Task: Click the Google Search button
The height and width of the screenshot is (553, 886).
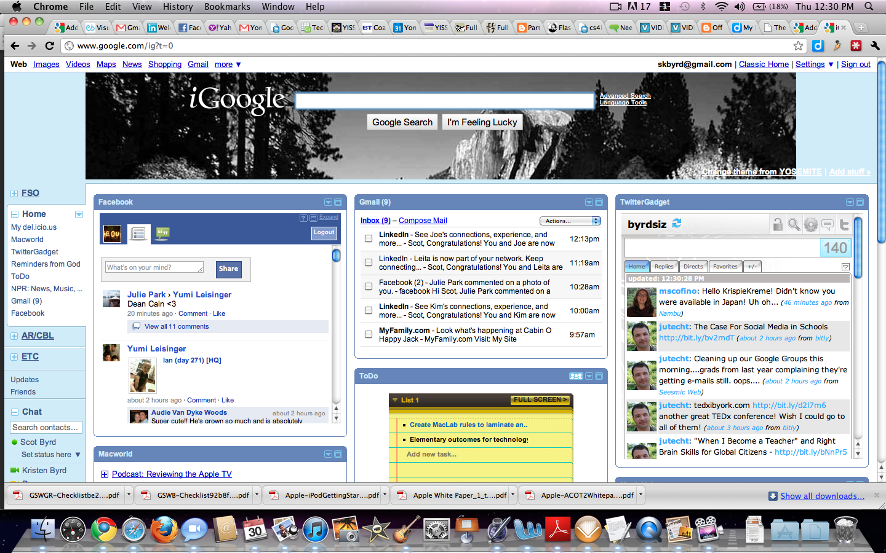Action: [x=402, y=122]
